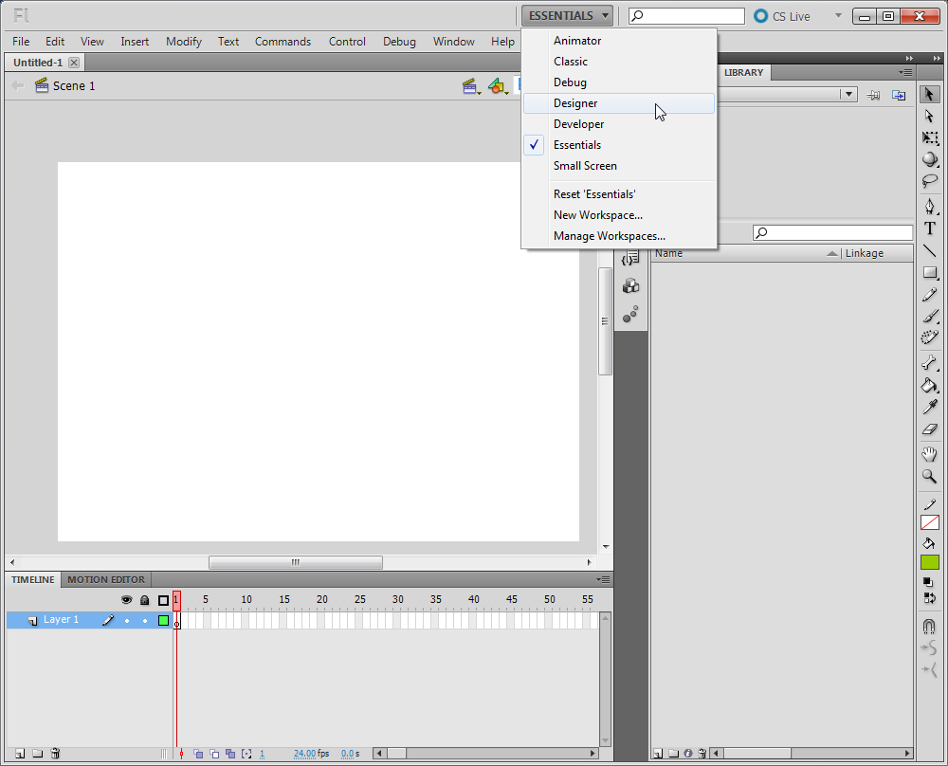Viewport: 948px width, 766px height.
Task: Toggle the Library Name sort order arrow
Action: tap(832, 253)
